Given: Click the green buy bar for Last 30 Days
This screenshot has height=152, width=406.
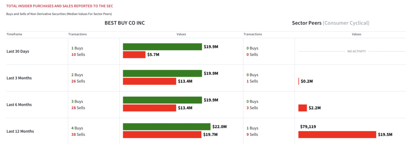Looking at the screenshot, I should [x=162, y=47].
